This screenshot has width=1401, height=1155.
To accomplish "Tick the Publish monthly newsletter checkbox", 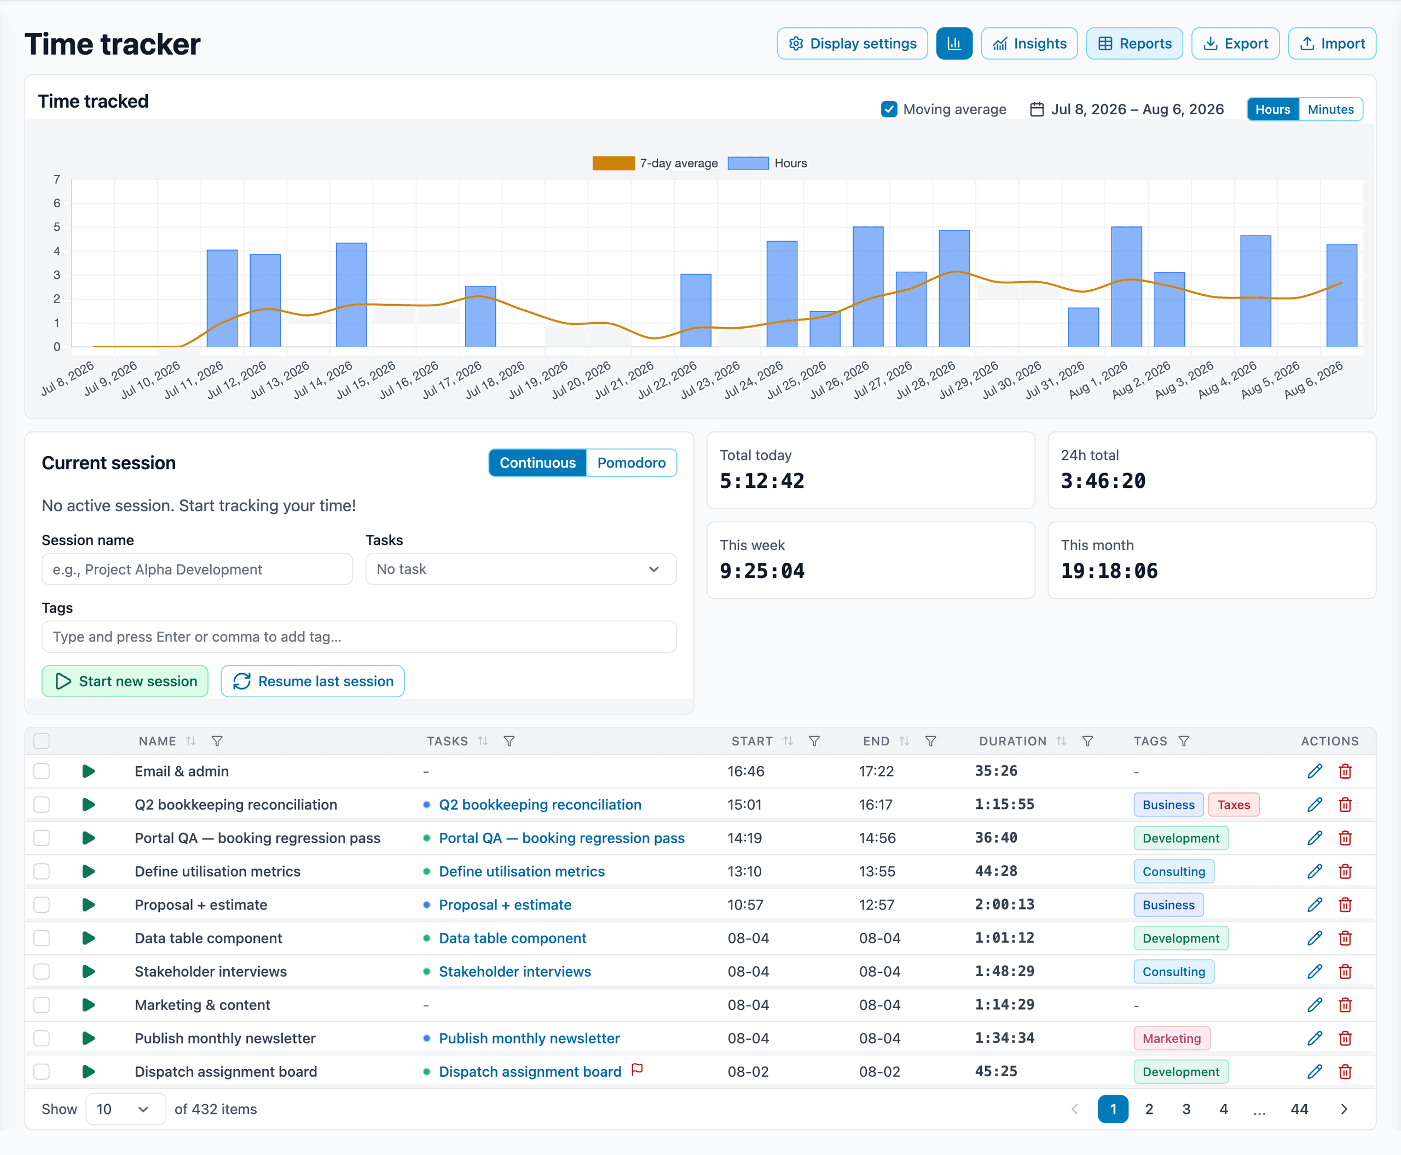I will point(41,1038).
